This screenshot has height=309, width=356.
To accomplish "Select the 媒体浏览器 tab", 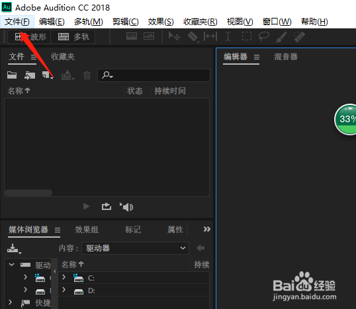I will click(28, 230).
